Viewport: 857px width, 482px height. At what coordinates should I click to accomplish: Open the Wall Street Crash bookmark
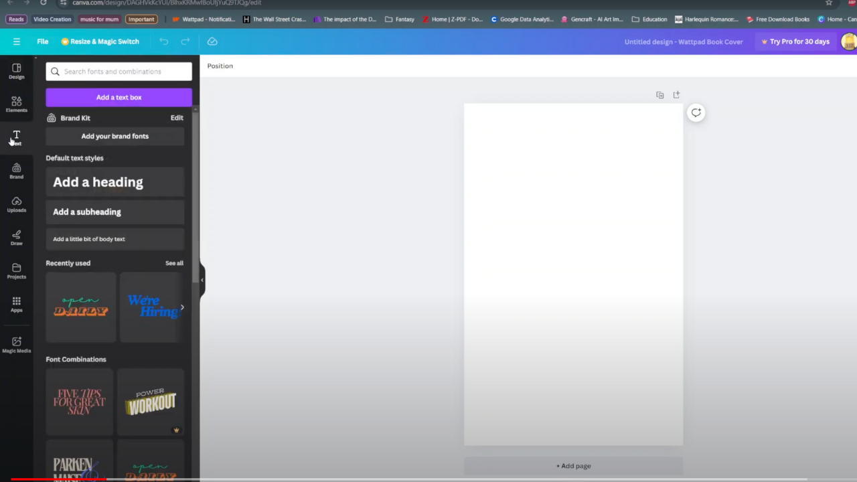[x=275, y=19]
